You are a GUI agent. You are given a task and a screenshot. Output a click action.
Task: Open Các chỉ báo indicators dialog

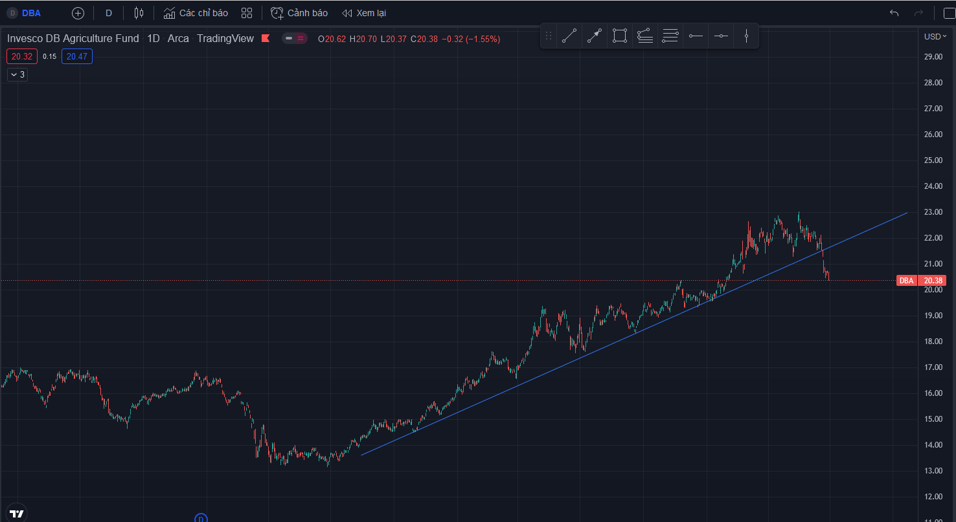click(196, 13)
